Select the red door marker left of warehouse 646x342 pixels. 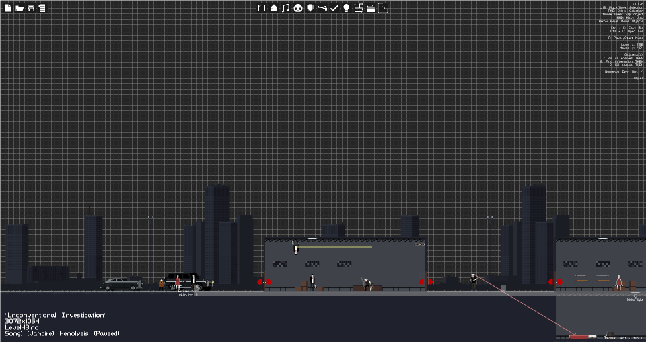[264, 282]
